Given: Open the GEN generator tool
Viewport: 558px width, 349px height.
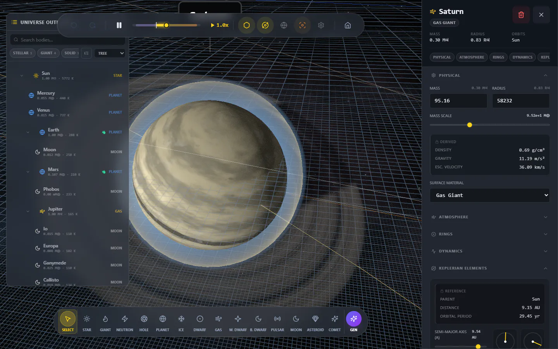Looking at the screenshot, I should coord(354,322).
